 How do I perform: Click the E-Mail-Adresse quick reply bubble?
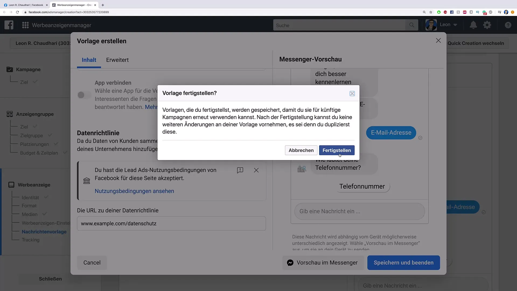(x=391, y=133)
